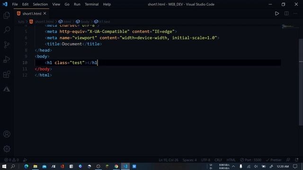The image size is (303, 170).
Task: Change indentation via Spaces: 4
Action: tap(189, 160)
